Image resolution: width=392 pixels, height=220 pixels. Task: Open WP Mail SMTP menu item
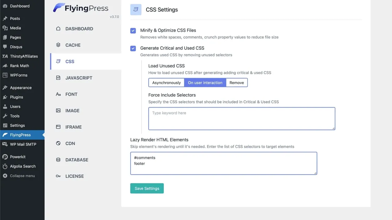tap(22, 144)
